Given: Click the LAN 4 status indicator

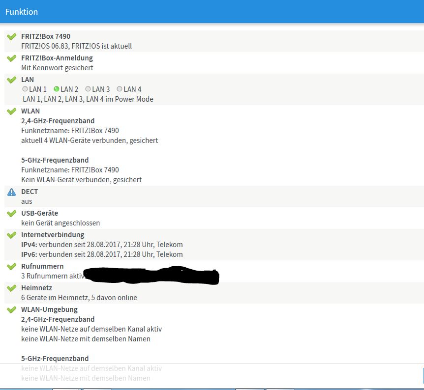Looking at the screenshot, I should click(120, 88).
